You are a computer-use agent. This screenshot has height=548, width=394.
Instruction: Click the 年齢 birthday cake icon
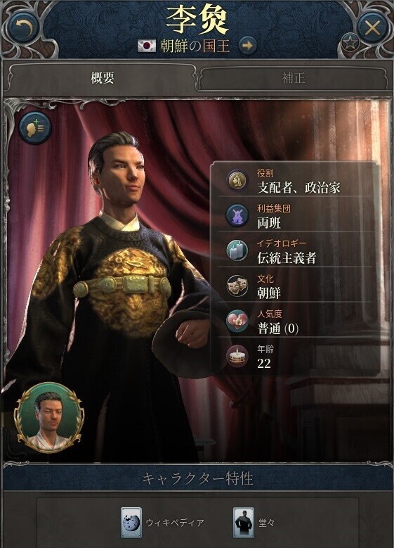click(237, 356)
